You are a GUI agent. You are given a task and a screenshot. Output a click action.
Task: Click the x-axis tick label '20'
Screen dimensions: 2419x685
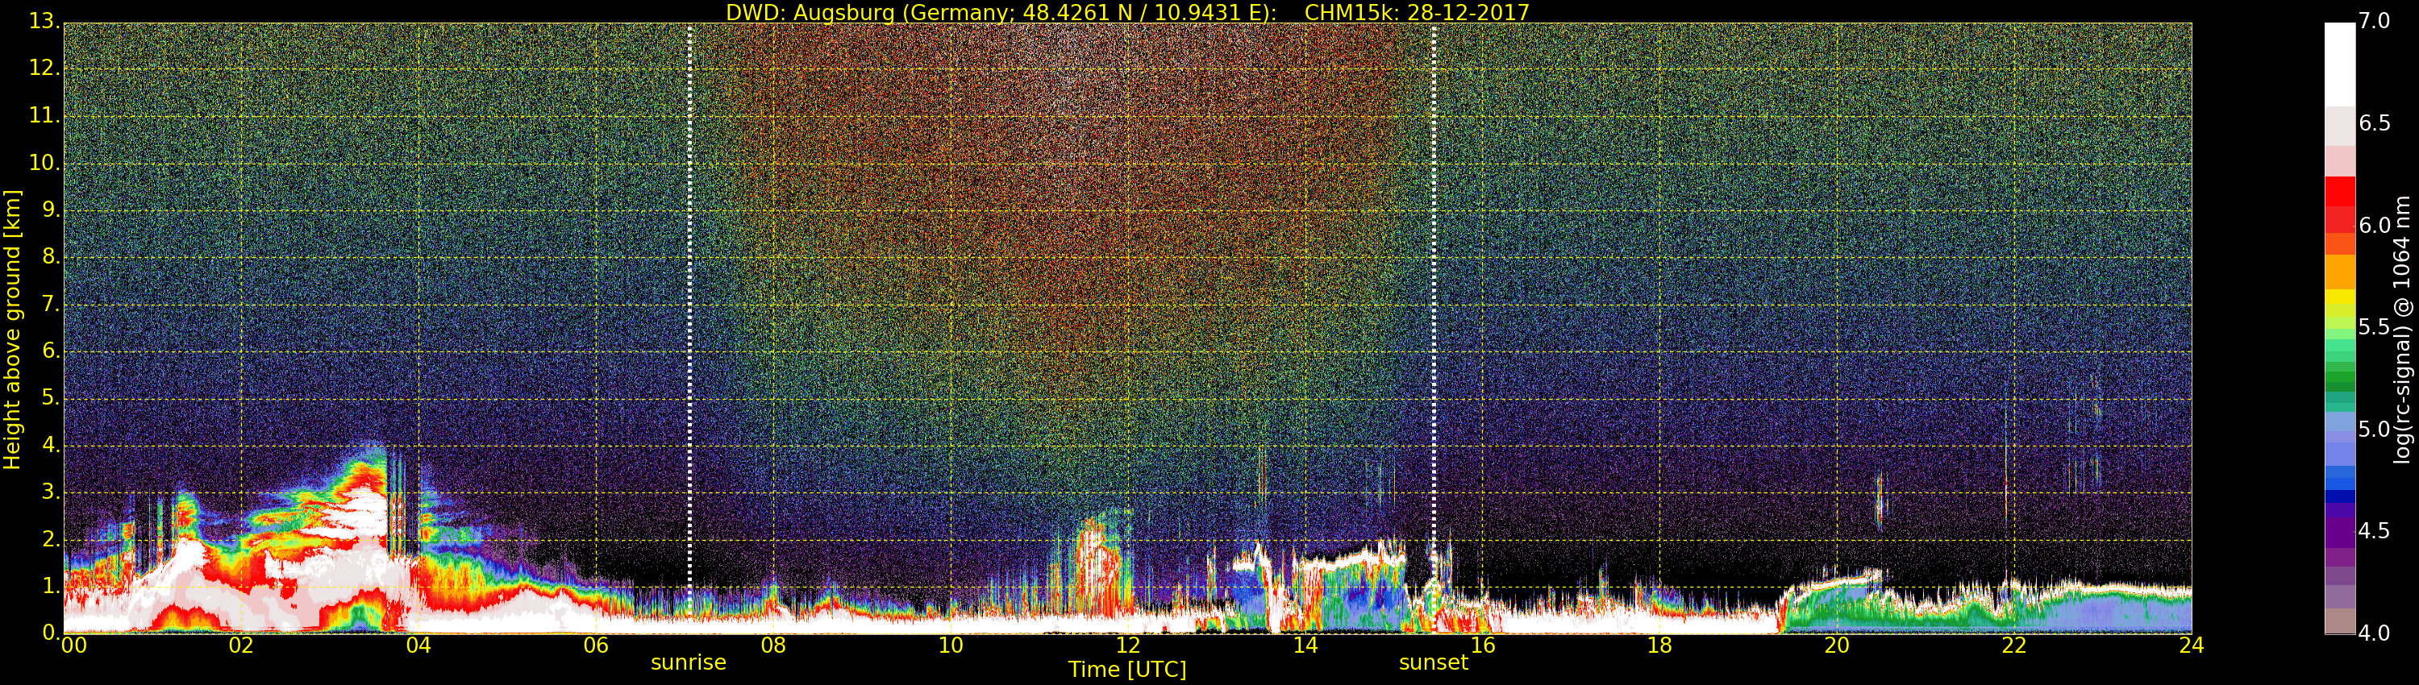pos(1838,646)
